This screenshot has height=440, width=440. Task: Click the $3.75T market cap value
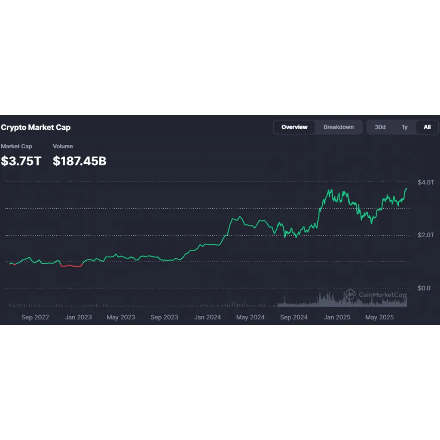click(x=21, y=161)
